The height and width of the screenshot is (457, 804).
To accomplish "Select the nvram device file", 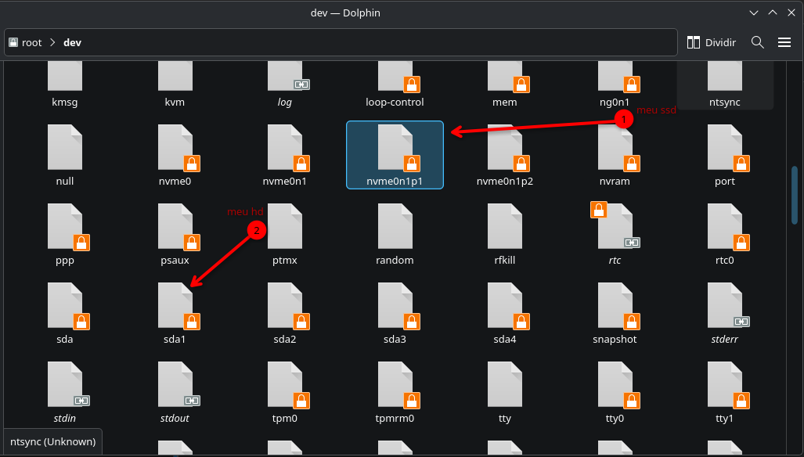I will click(615, 155).
